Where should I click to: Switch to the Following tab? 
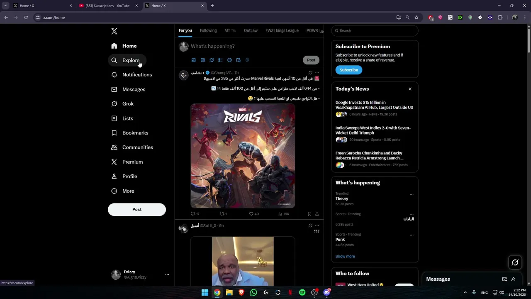pyautogui.click(x=208, y=30)
